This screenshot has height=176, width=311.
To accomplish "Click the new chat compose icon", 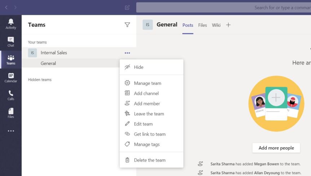I will [127, 7].
